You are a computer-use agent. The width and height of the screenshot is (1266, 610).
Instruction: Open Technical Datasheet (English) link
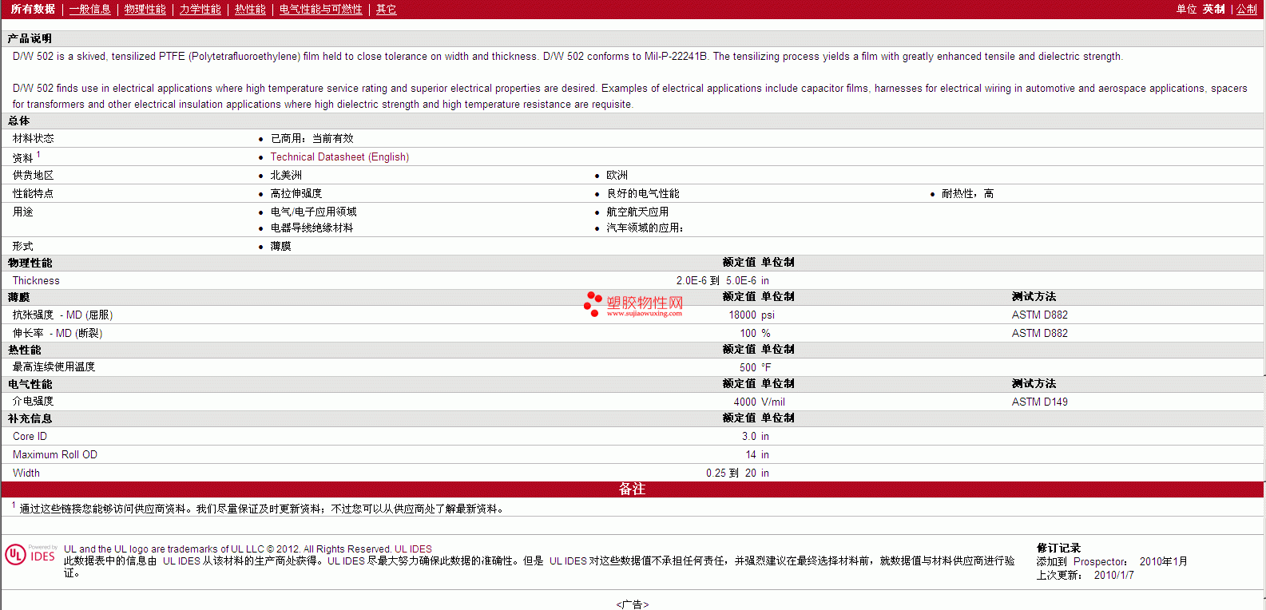[339, 156]
